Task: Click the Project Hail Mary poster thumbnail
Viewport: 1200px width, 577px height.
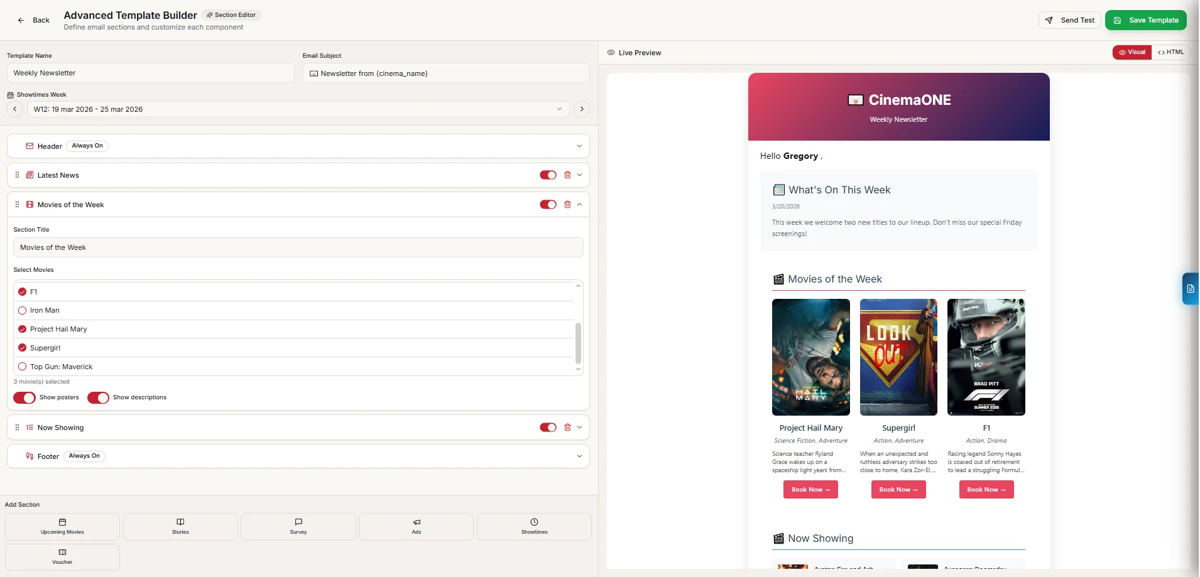Action: (810, 357)
